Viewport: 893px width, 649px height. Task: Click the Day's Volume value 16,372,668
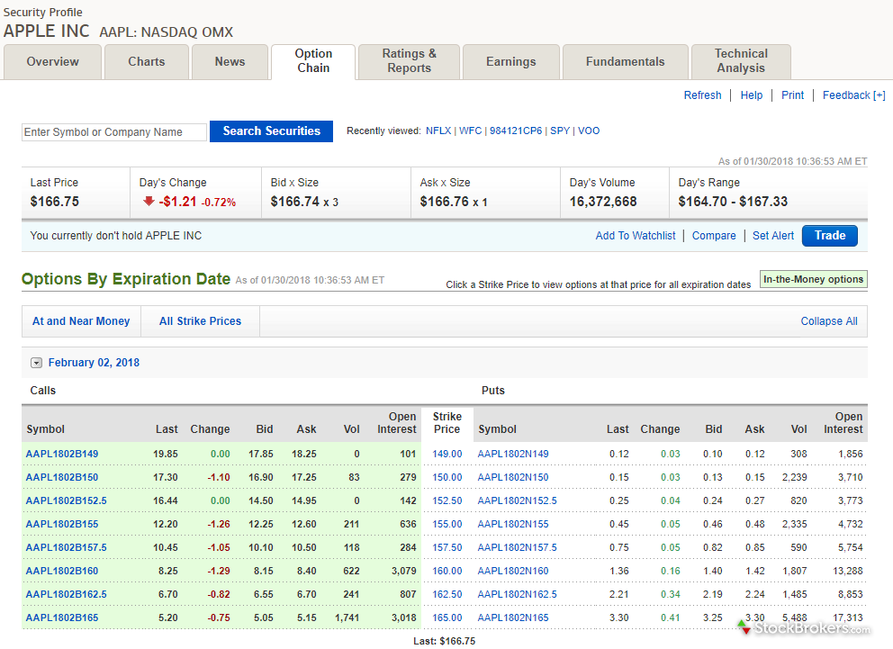603,202
